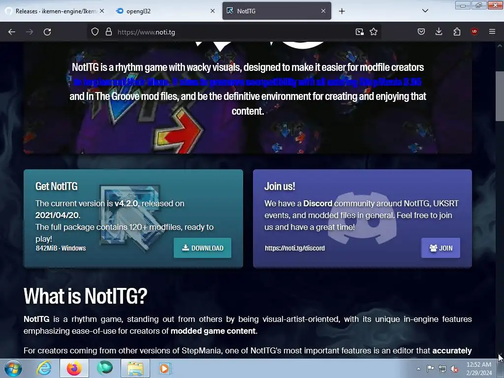Open the media player taskbar icon
The width and height of the screenshot is (504, 378).
pyautogui.click(x=165, y=368)
